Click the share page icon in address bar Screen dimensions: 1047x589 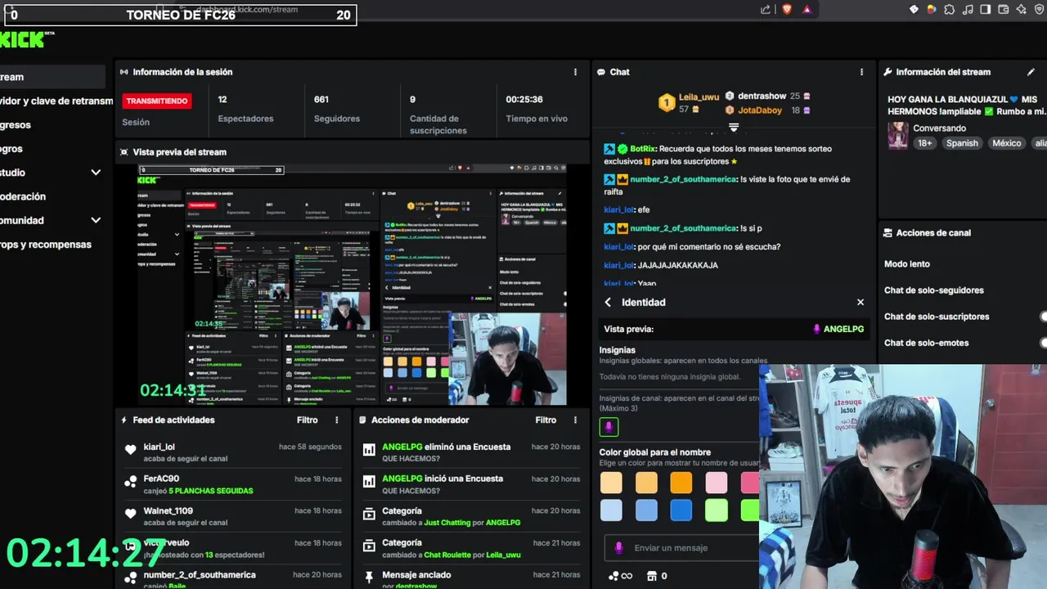pyautogui.click(x=766, y=9)
